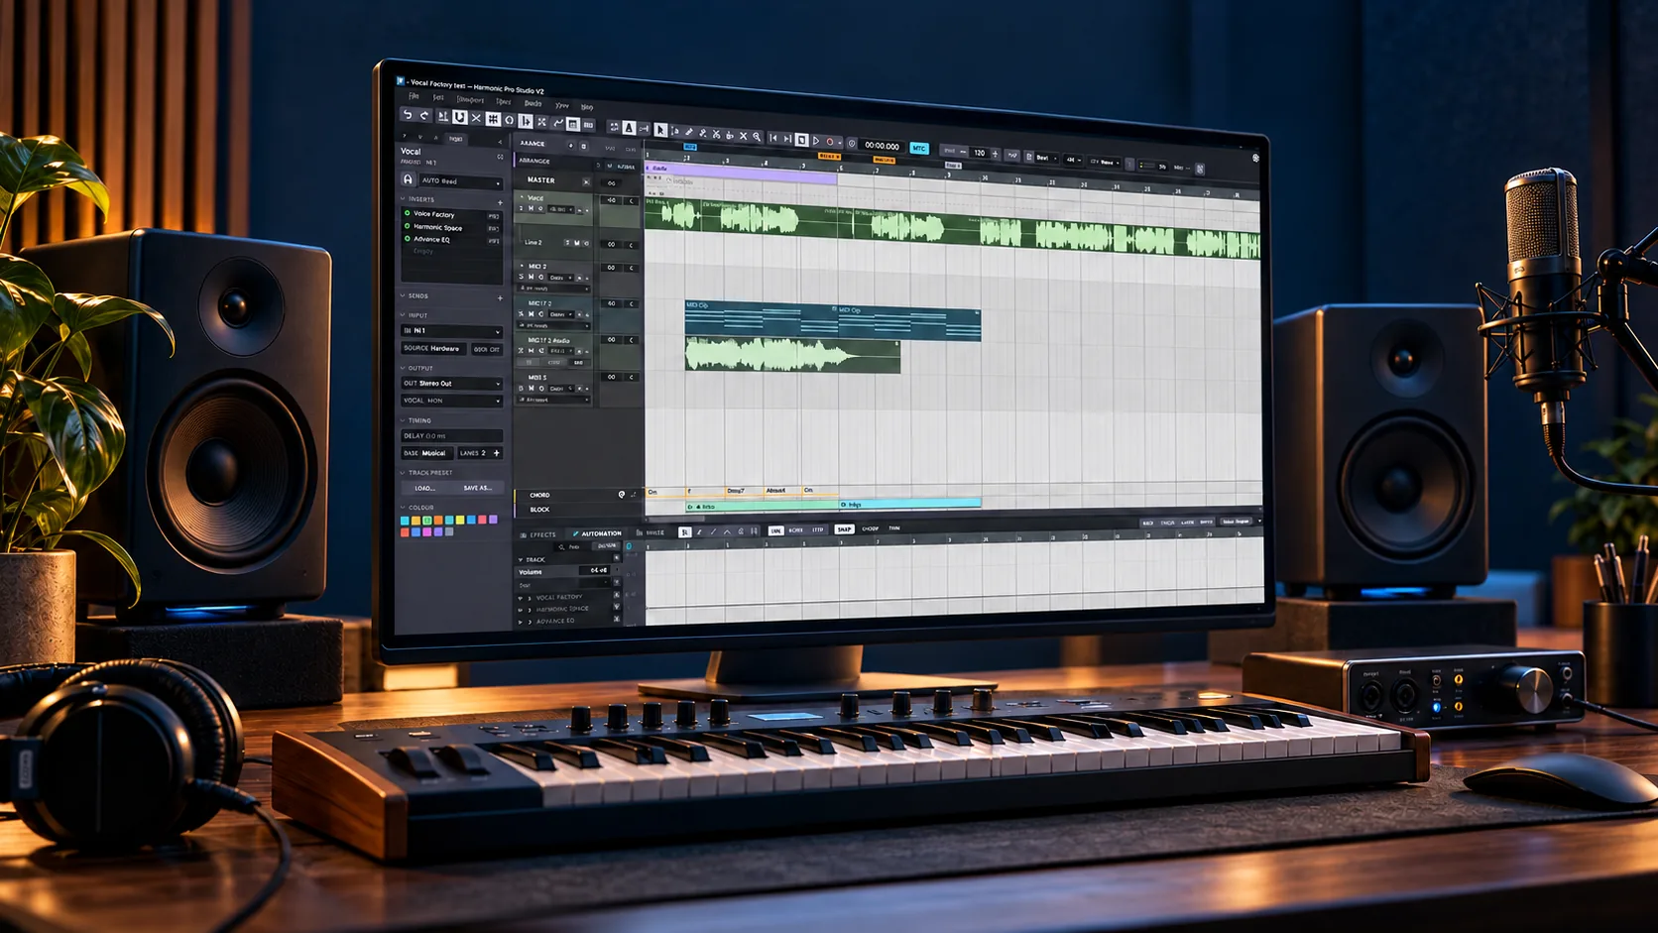The height and width of the screenshot is (933, 1658).
Task: Toggle Harmonic Space insert power
Action: click(408, 226)
